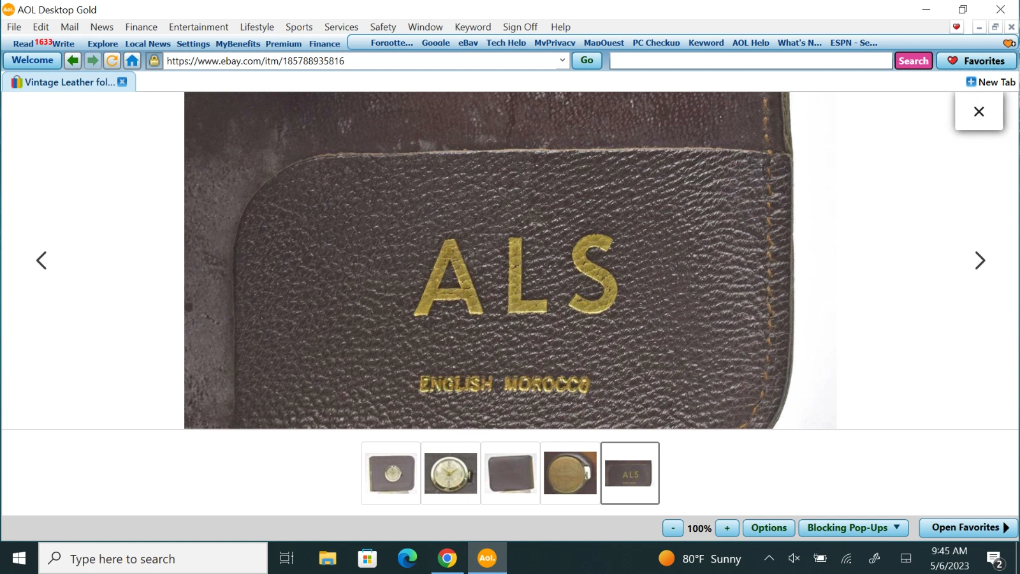
Task: Click the pink Search button
Action: 914,61
